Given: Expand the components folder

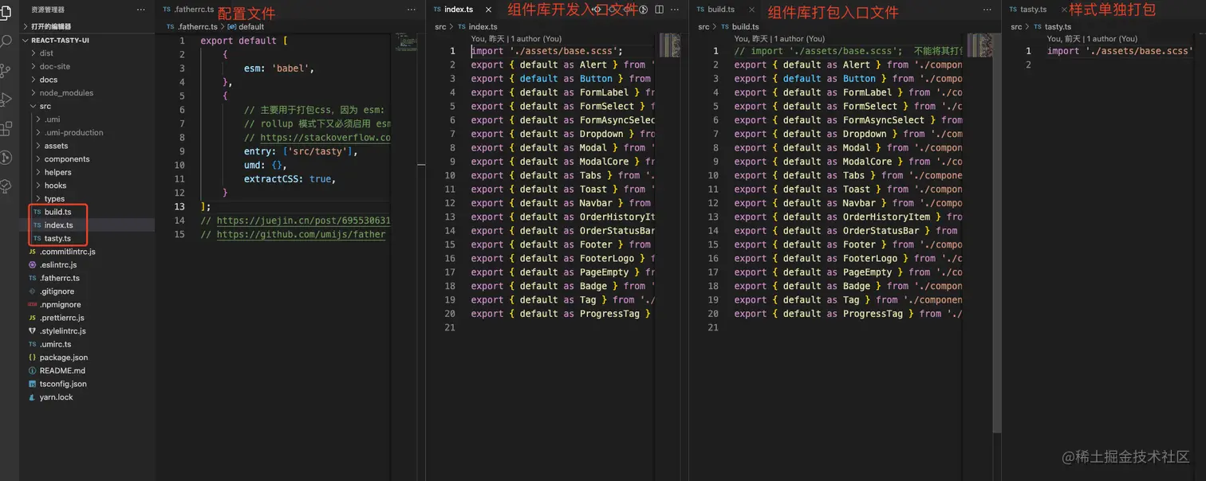Looking at the screenshot, I should click(86, 159).
